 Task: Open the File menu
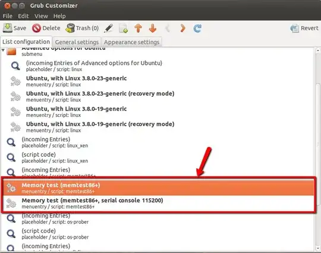pyautogui.click(x=8, y=16)
